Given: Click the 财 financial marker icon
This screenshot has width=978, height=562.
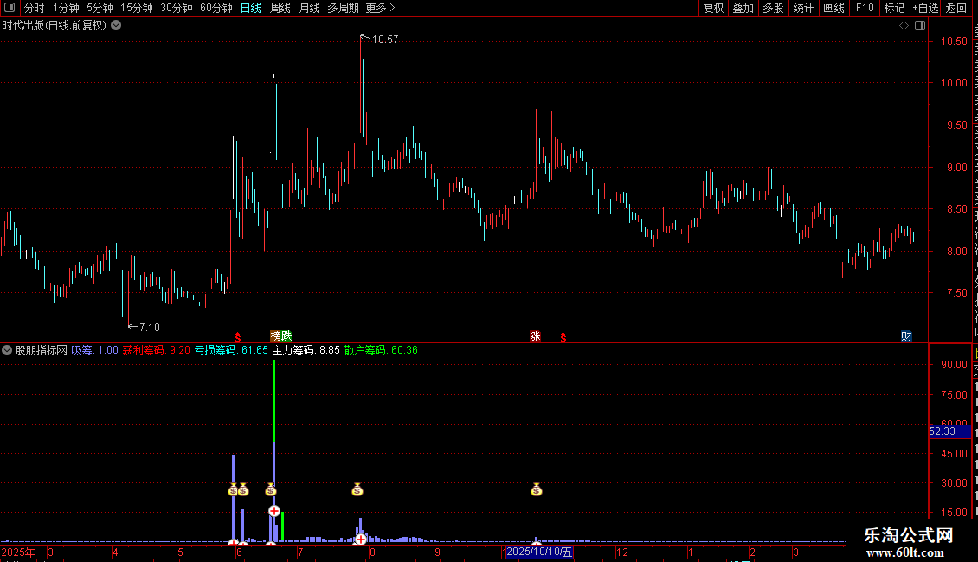Looking at the screenshot, I should (906, 335).
